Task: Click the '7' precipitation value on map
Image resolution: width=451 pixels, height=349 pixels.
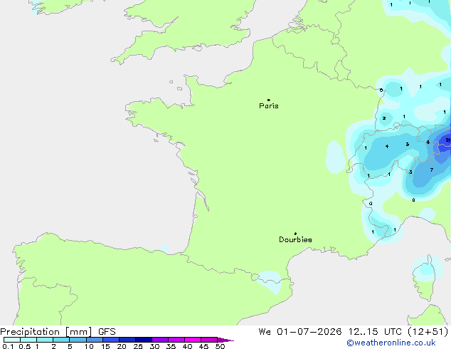Action: [432, 170]
